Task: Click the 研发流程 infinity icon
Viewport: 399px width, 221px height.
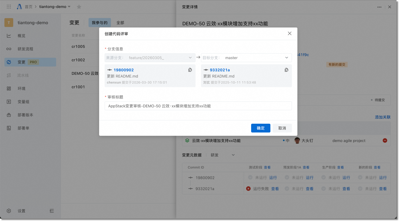Action: click(9, 49)
